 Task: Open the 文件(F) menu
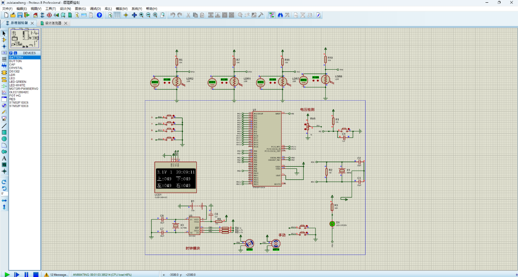tap(7, 9)
